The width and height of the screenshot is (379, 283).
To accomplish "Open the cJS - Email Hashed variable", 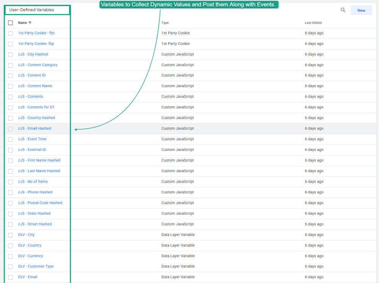I will pos(34,128).
